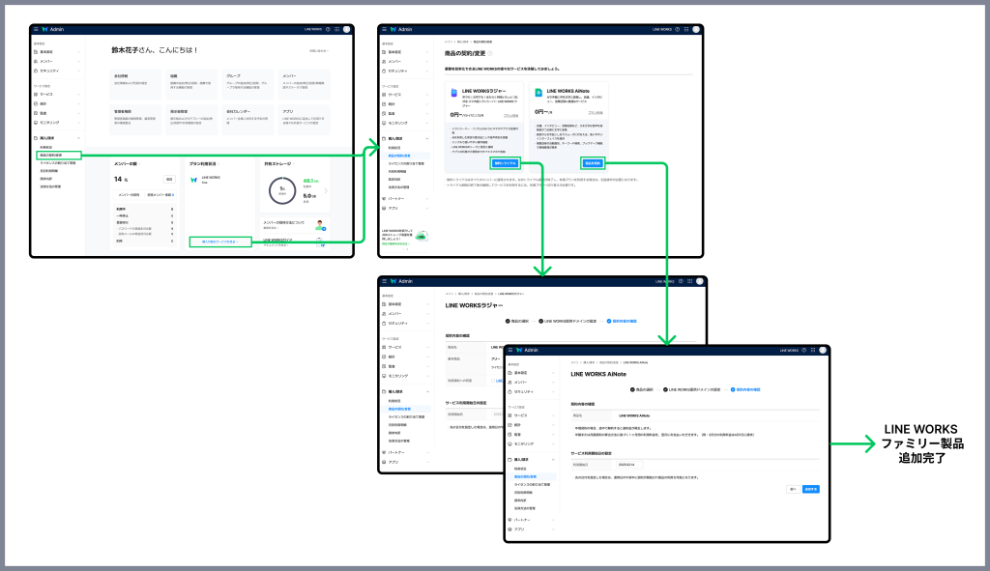The height and width of the screenshot is (571, 990).
Task: Click right chevron on shared storage card
Action: tap(325, 191)
